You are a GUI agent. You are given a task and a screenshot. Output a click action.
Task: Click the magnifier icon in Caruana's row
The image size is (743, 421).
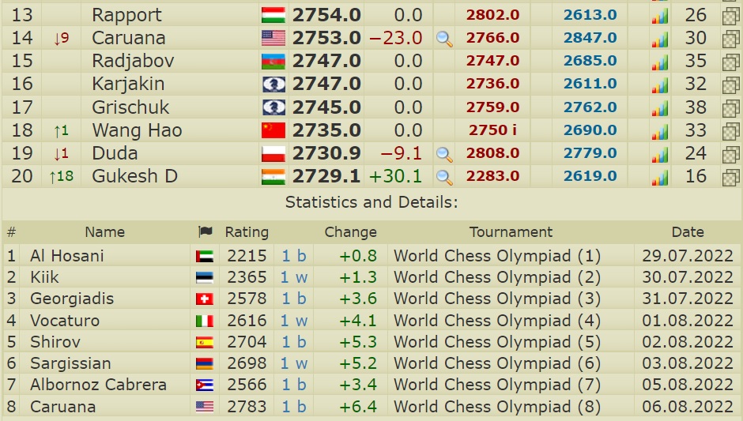point(445,39)
